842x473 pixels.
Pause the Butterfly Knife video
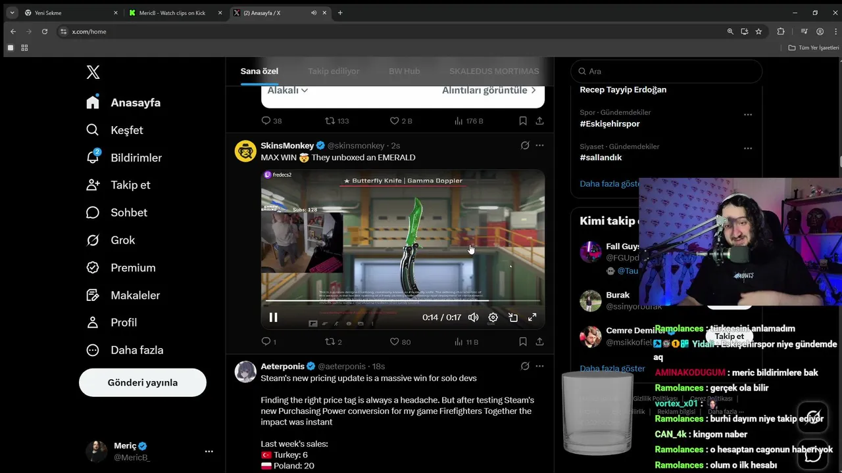(273, 317)
